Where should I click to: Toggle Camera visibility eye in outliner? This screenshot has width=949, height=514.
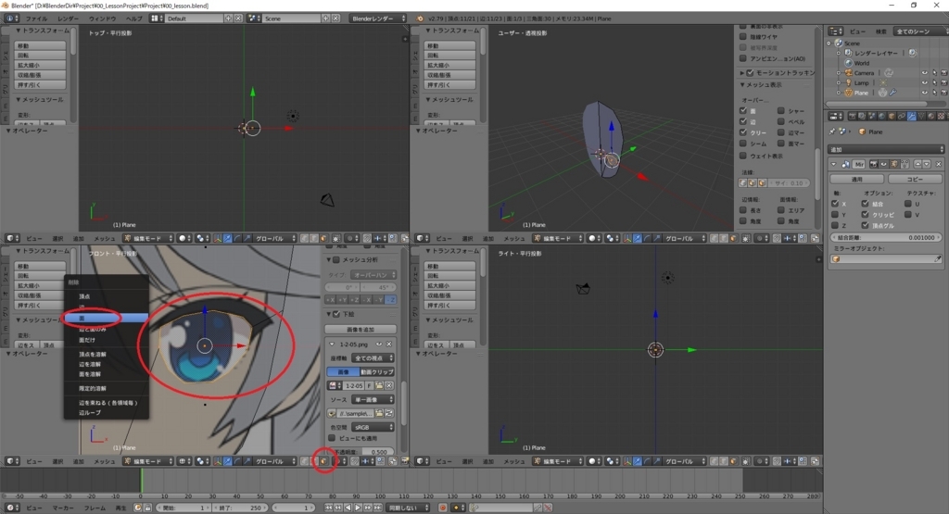pyautogui.click(x=925, y=72)
